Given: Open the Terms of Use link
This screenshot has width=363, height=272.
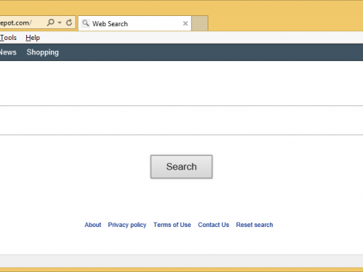Looking at the screenshot, I should [x=172, y=225].
